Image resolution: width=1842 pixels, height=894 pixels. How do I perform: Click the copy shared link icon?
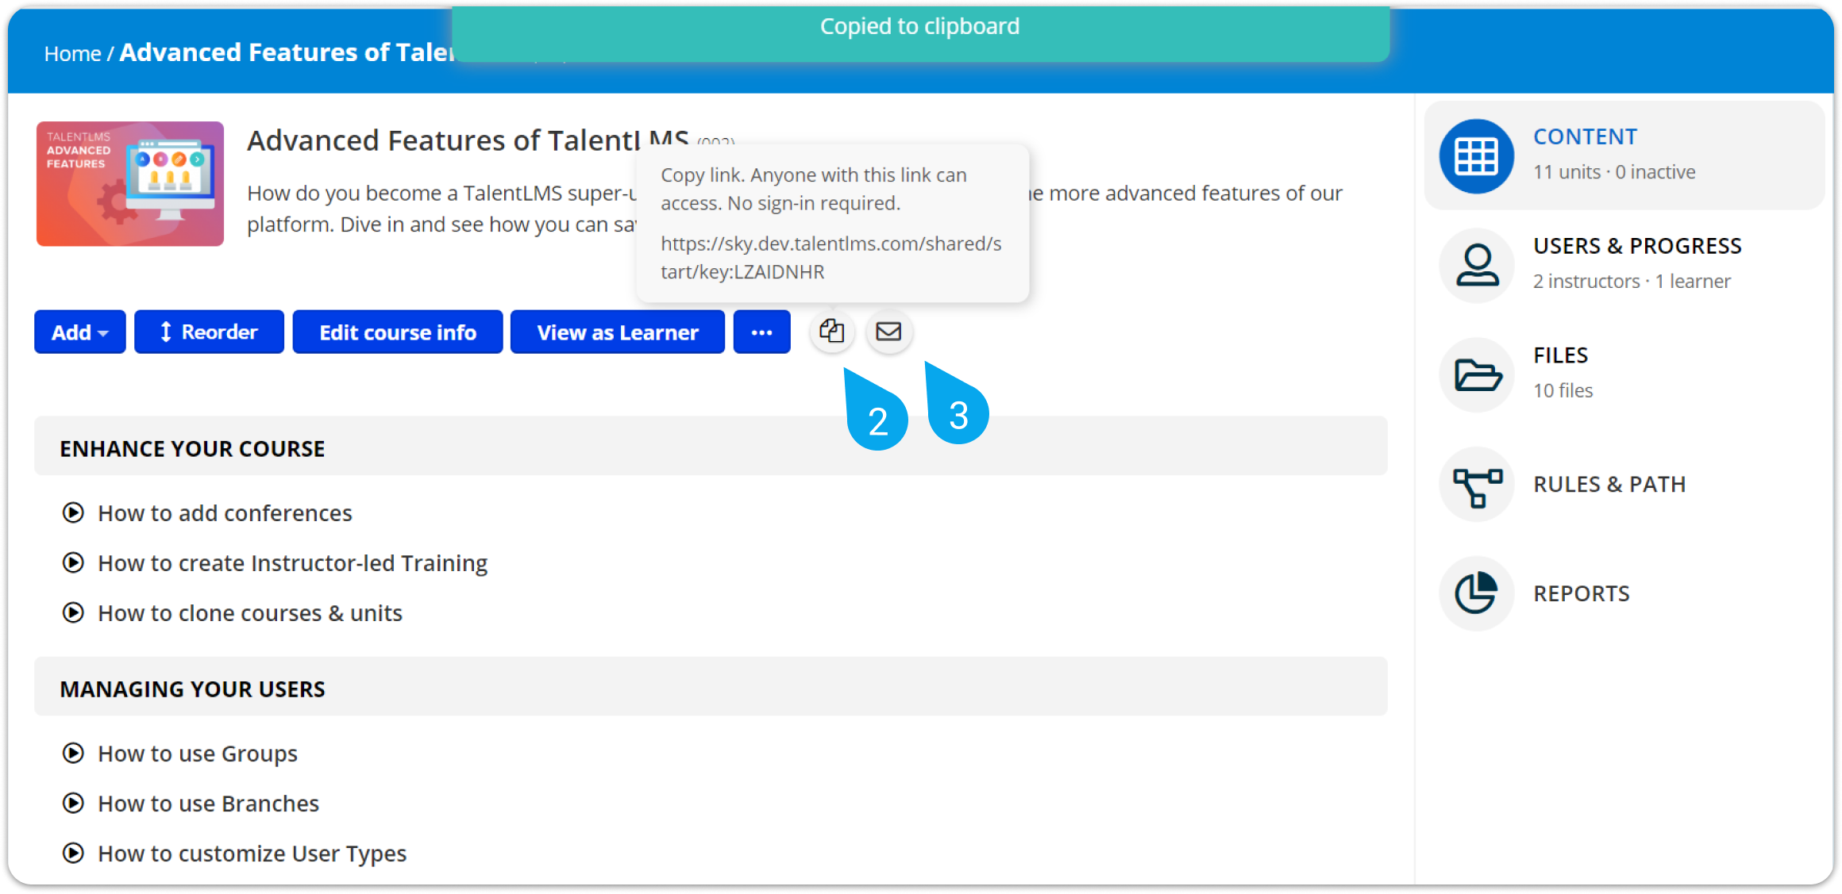[x=831, y=332]
